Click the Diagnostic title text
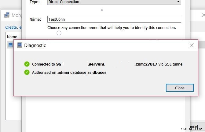The width and height of the screenshot is (205, 132). pyautogui.click(x=35, y=45)
